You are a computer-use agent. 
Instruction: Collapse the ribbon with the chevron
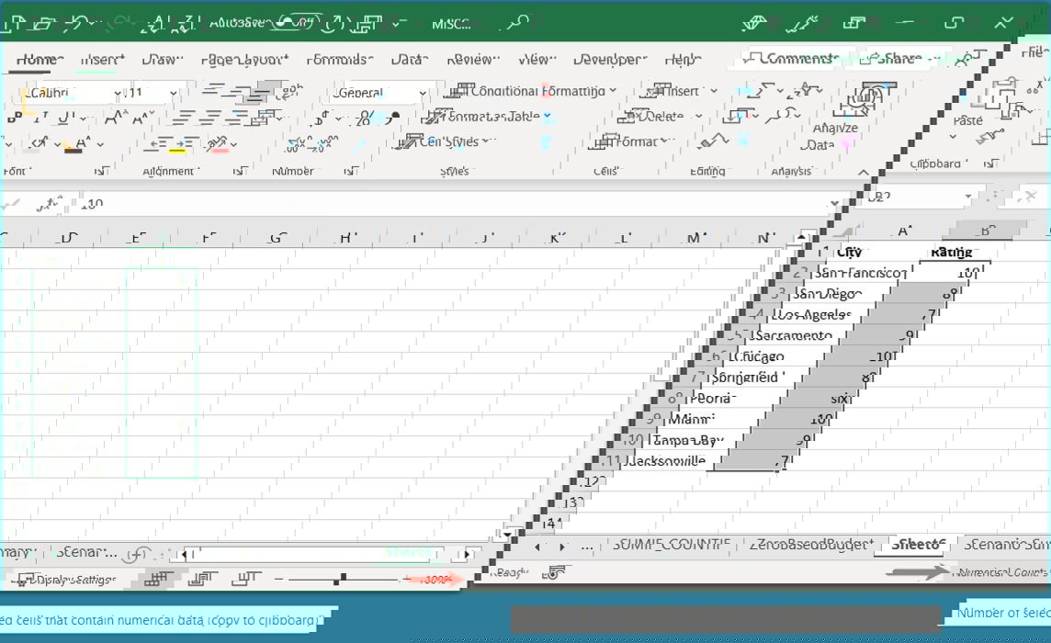(864, 173)
